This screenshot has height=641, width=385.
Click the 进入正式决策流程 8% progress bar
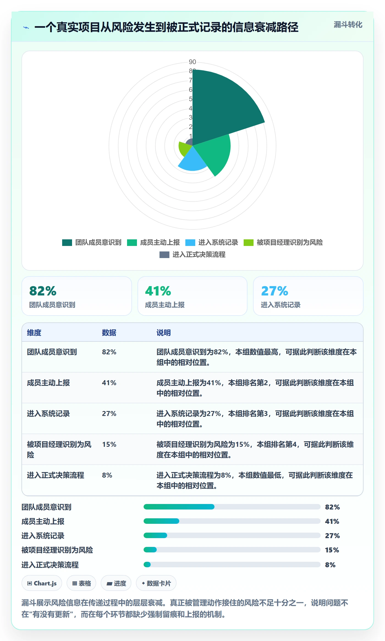(232, 565)
